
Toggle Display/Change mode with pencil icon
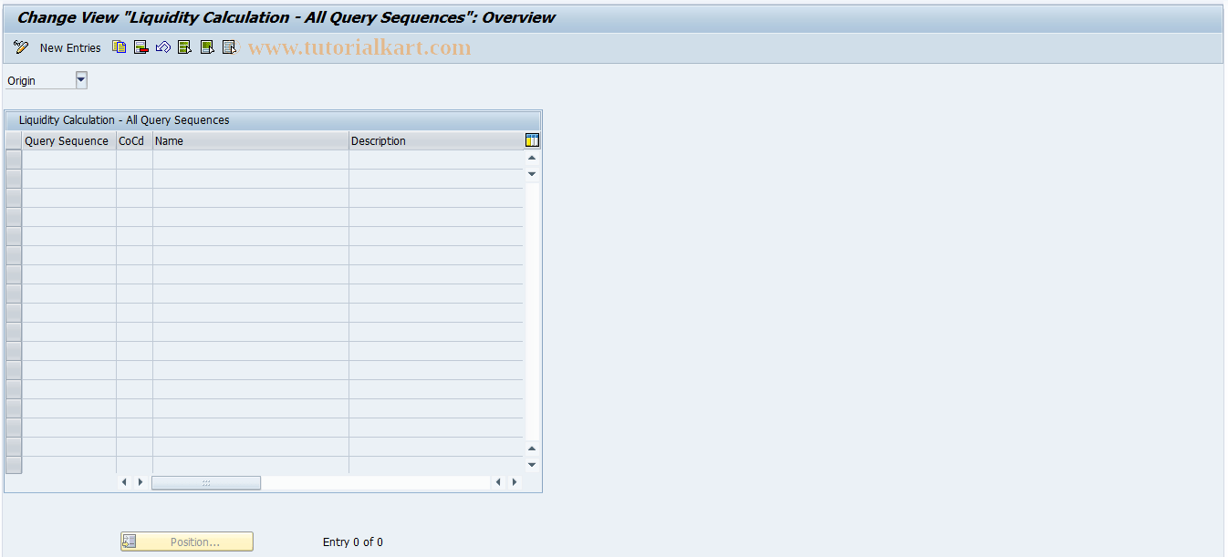pyautogui.click(x=20, y=47)
